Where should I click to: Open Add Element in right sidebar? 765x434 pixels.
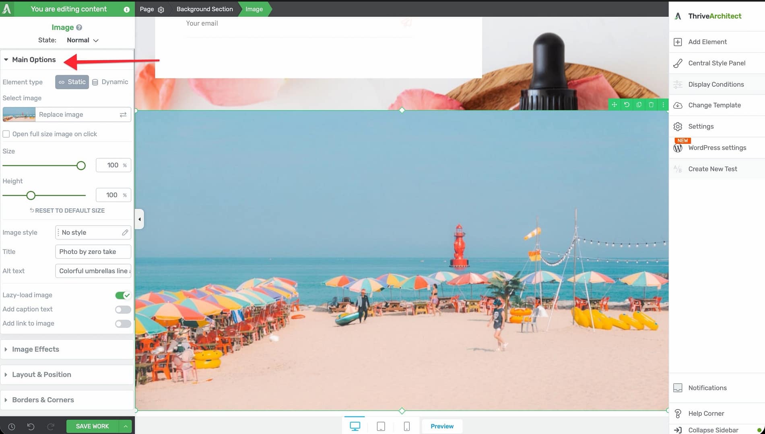pyautogui.click(x=707, y=42)
